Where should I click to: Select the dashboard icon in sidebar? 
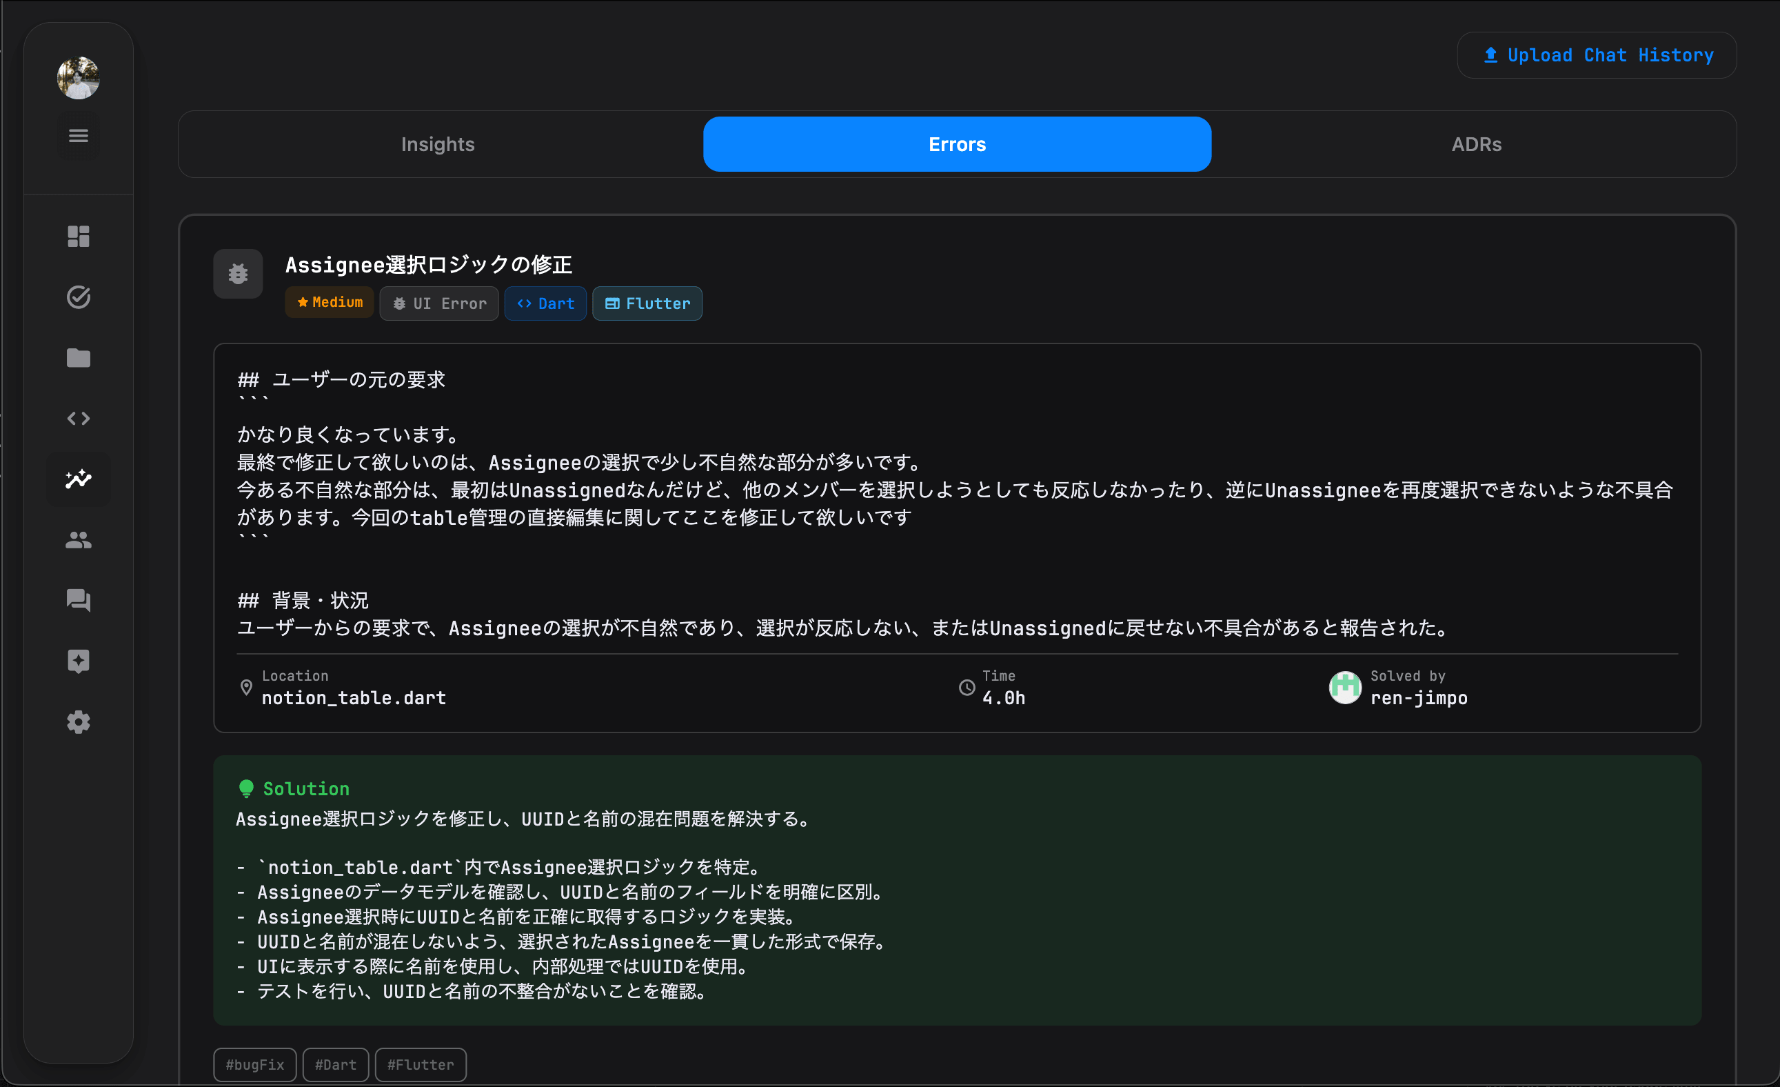(x=78, y=237)
